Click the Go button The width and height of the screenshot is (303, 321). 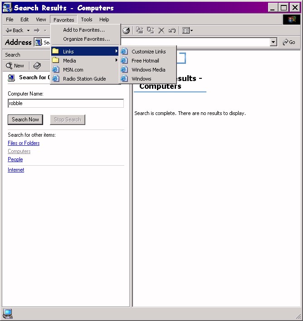288,42
